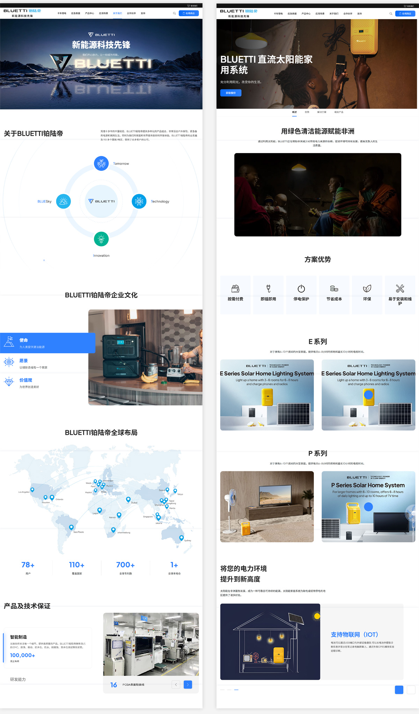This screenshot has height=714, width=419.
Task: Click the 易于安装和维护 tools icon
Action: 400,288
